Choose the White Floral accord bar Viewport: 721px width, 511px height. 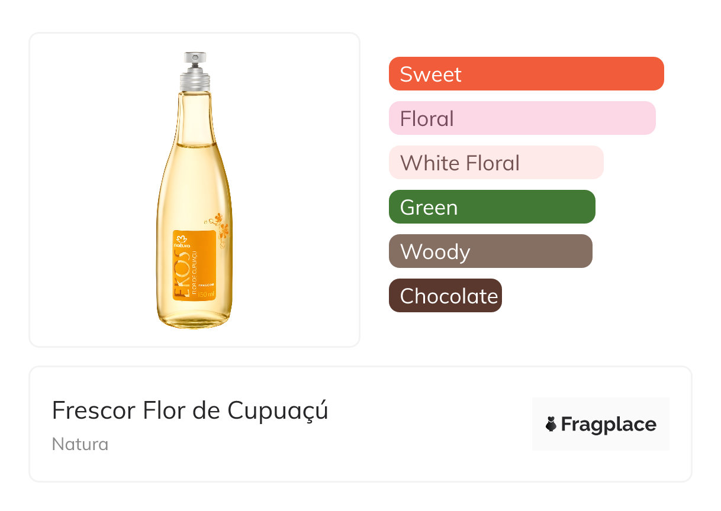496,163
